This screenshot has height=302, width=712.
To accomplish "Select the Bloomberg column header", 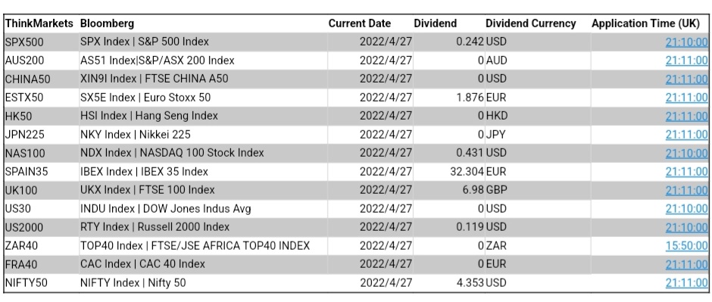I will click(x=107, y=23).
